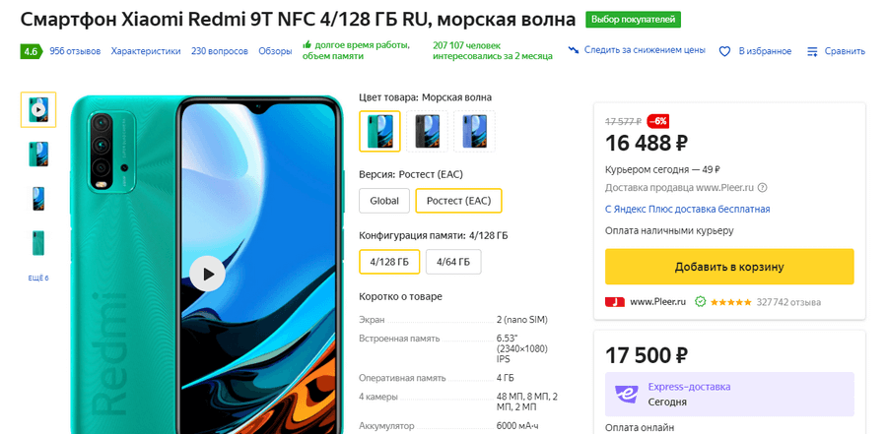Click the heart icon to add to favorites
Screen dimensions: 887x434
tap(724, 51)
